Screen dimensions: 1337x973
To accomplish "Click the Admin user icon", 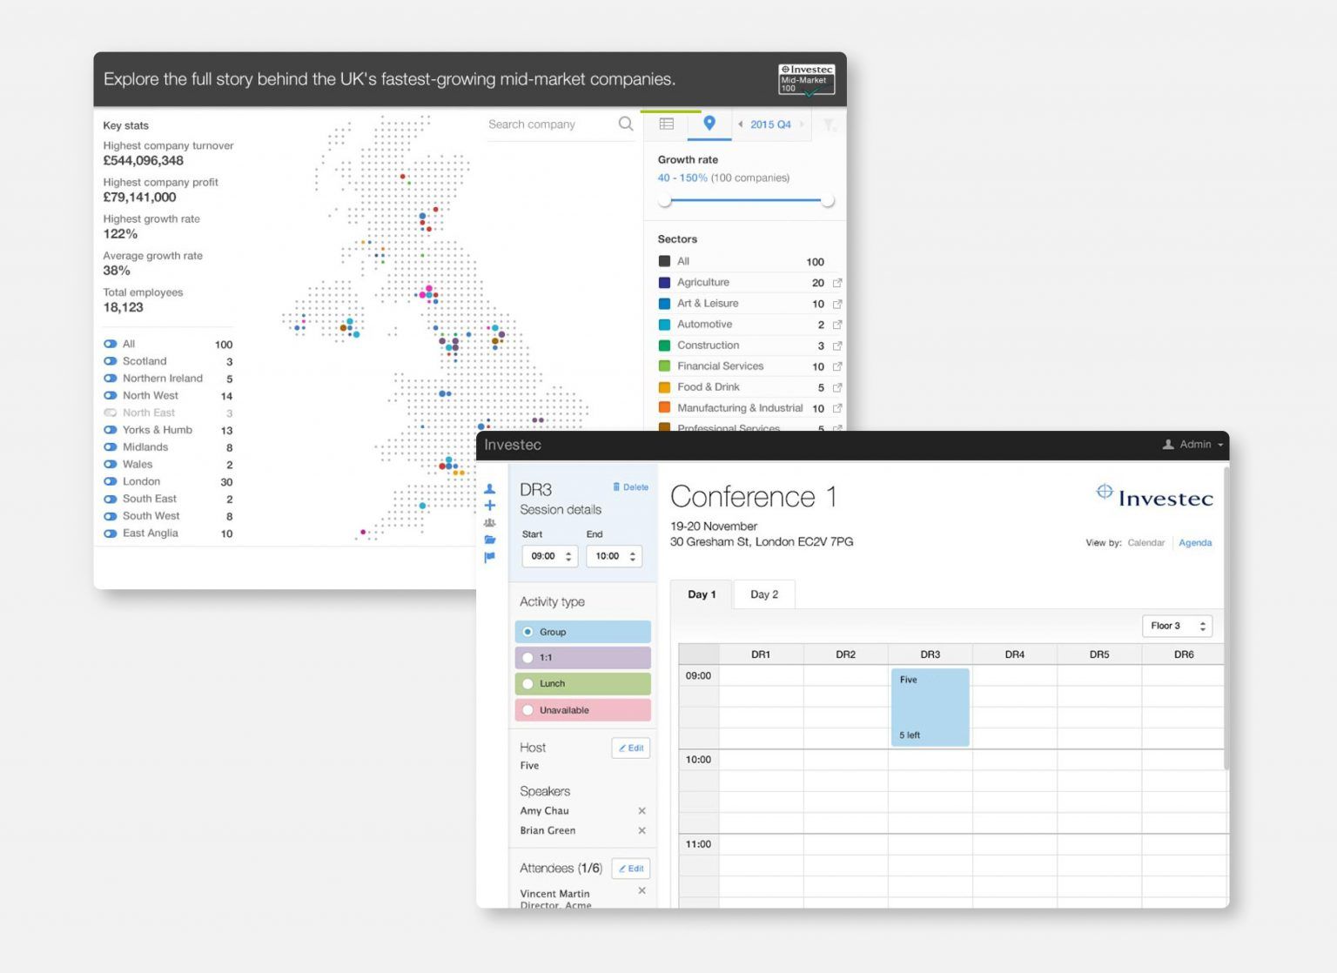I will 1168,445.
